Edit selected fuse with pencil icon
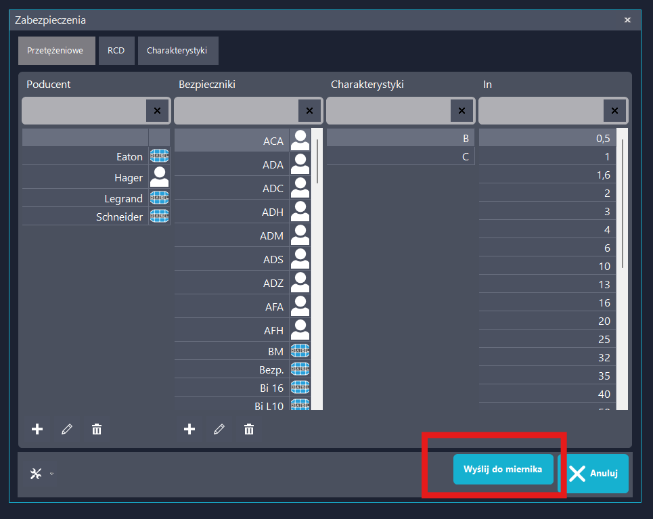Screen dimensions: 653x519 [x=219, y=429]
